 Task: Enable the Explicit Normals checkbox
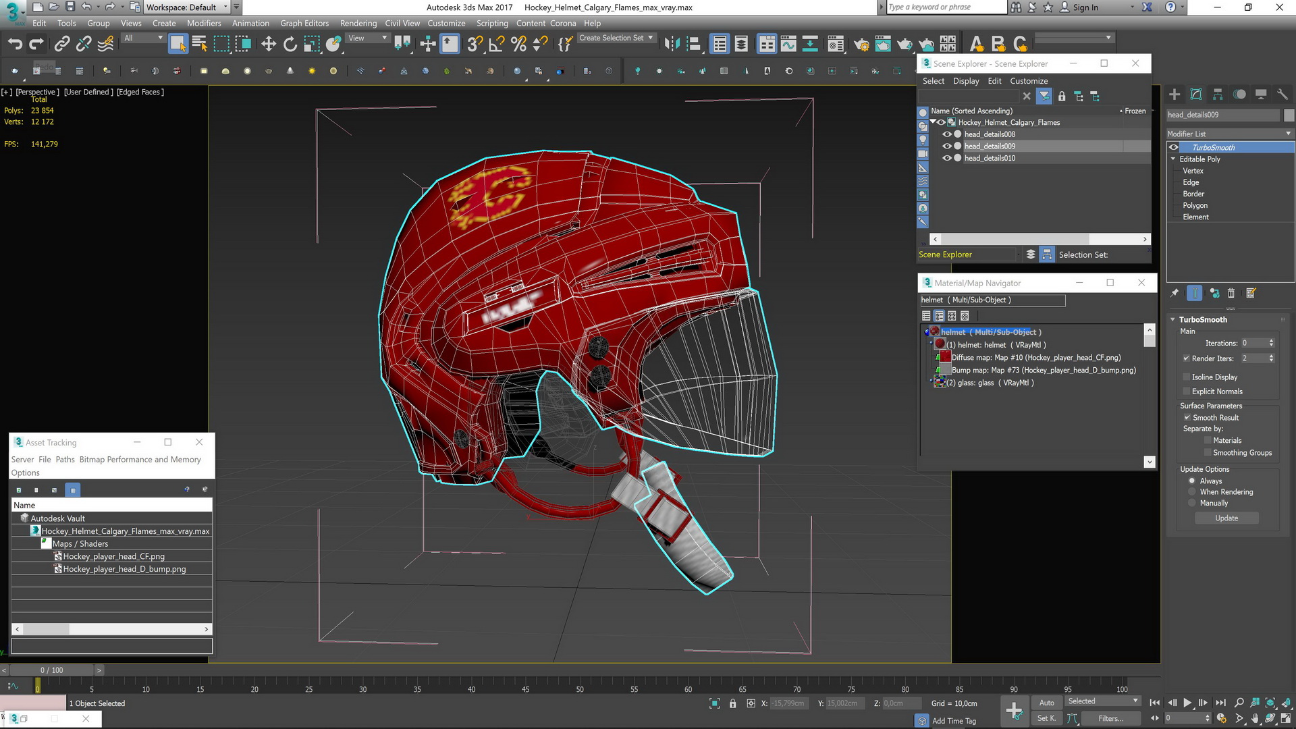[x=1186, y=391]
